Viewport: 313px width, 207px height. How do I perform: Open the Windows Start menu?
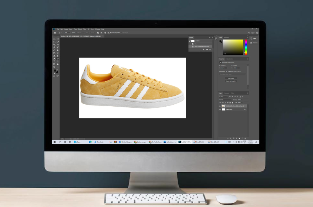click(x=54, y=142)
